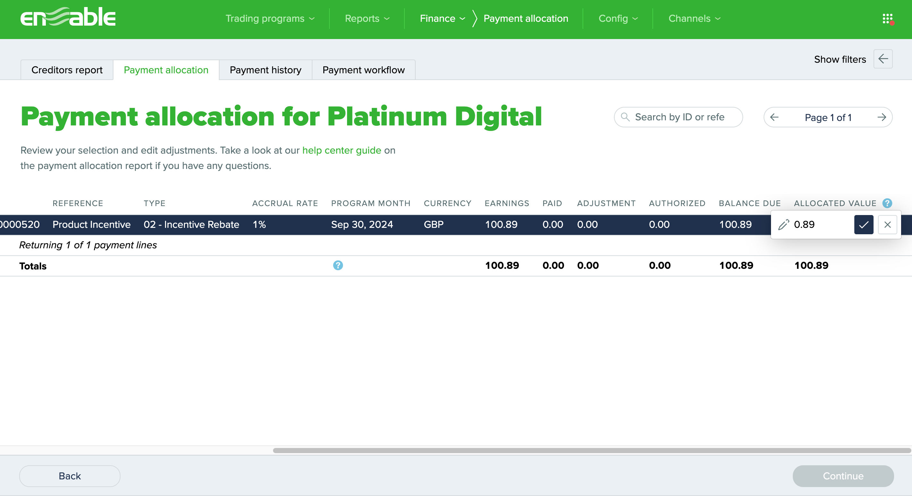912x496 pixels.
Task: Click Sep 30, 2024 program month cell
Action: click(362, 225)
